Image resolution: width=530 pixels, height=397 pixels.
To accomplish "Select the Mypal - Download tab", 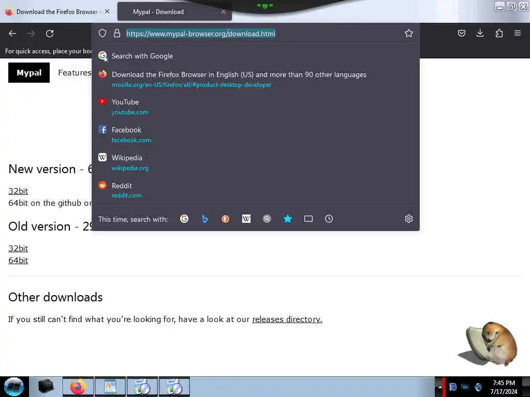I will pyautogui.click(x=174, y=11).
